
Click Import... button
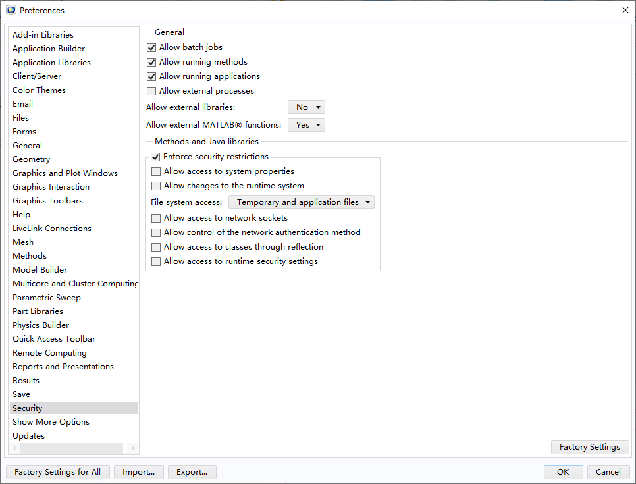[x=139, y=472]
